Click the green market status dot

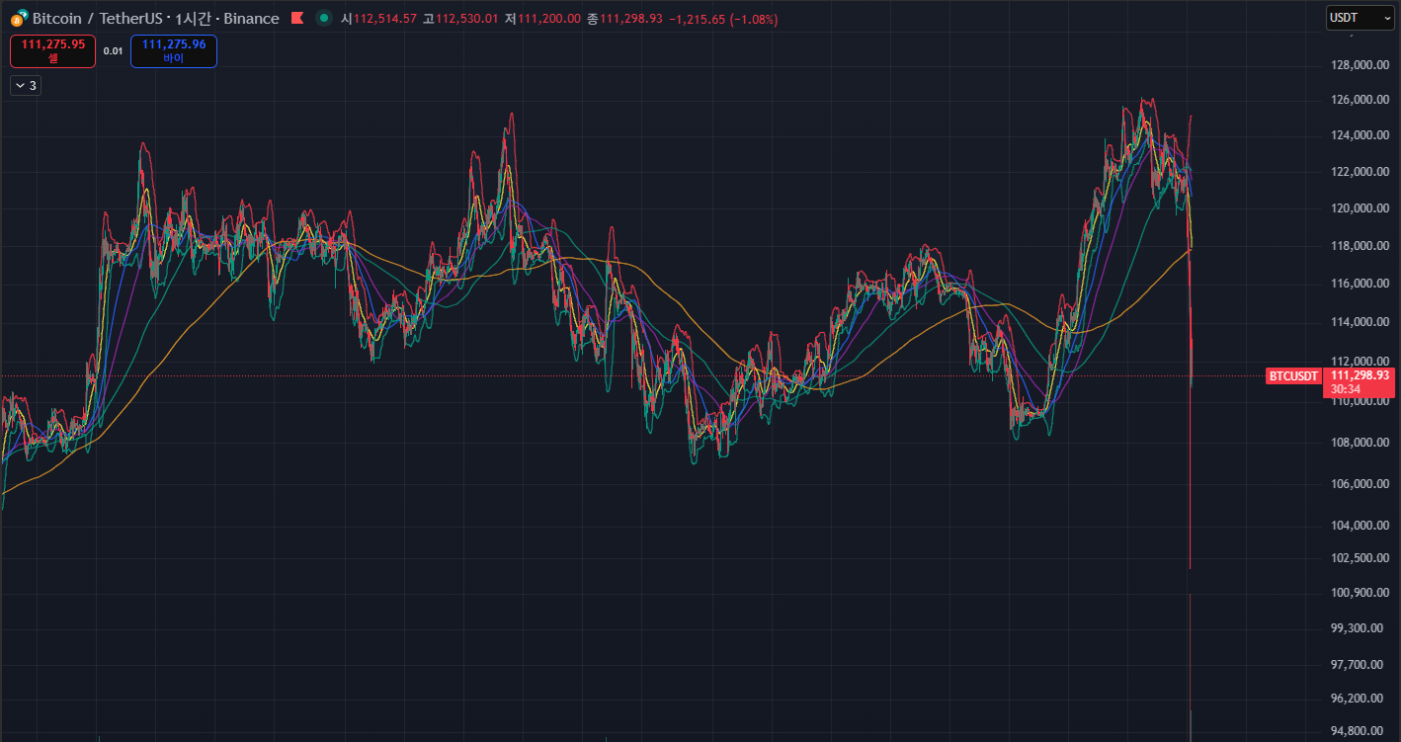click(x=324, y=18)
